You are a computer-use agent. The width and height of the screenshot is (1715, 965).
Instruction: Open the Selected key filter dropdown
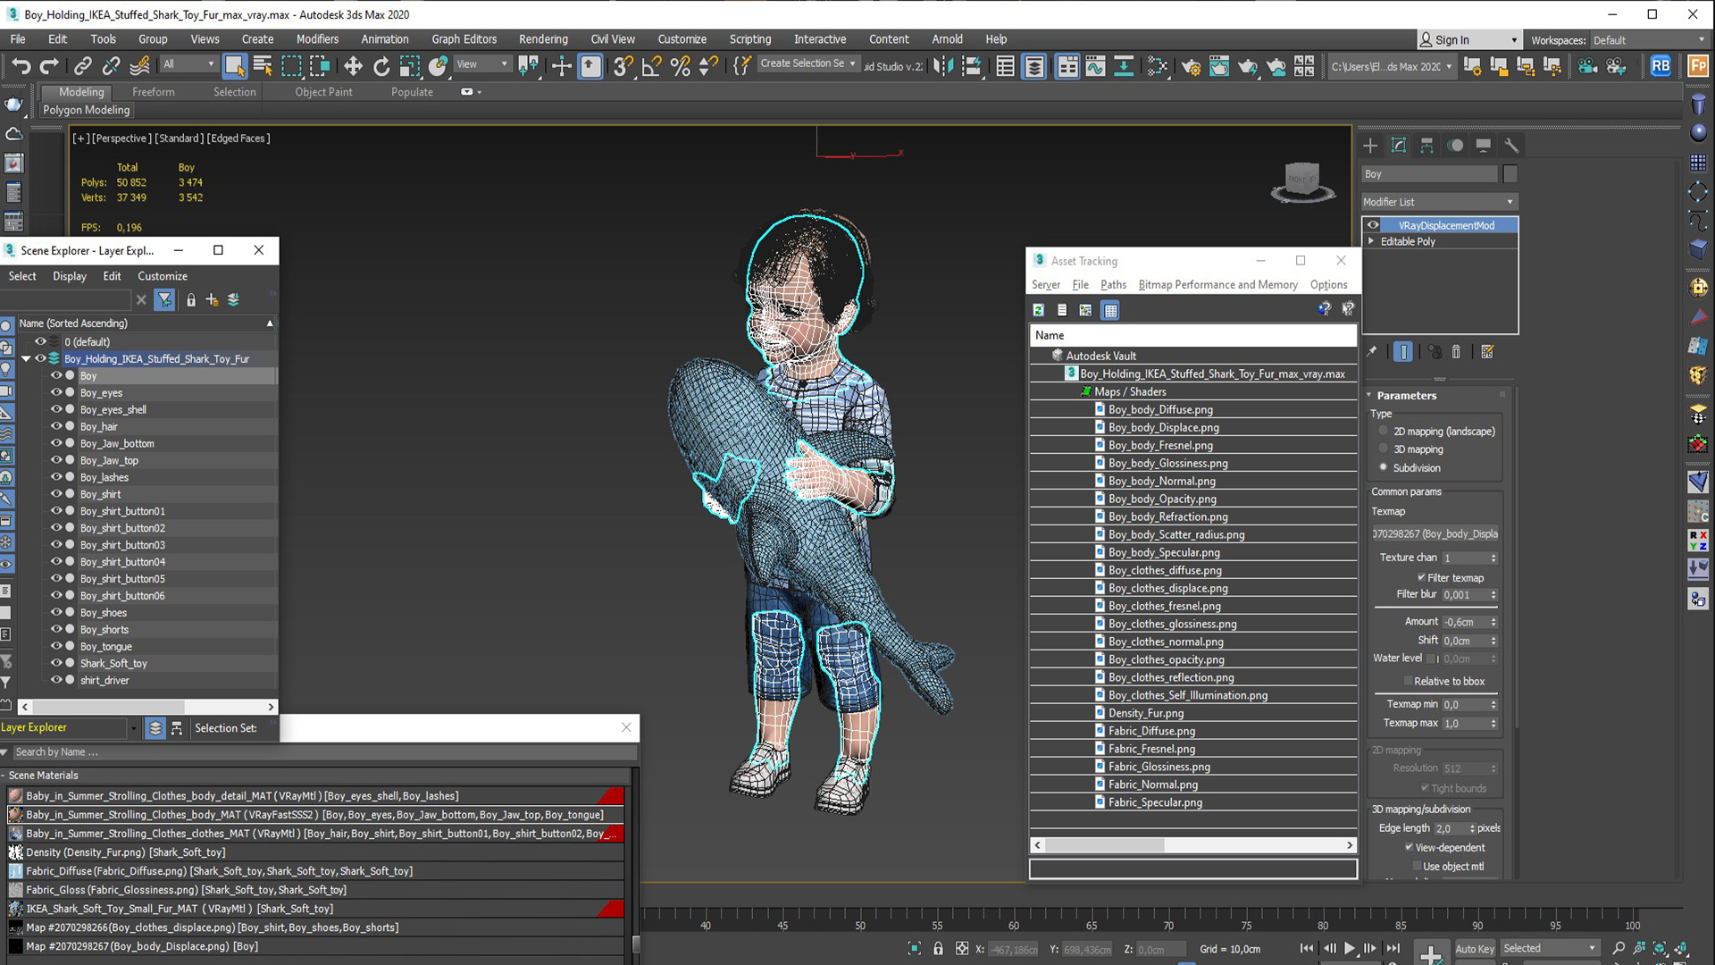pos(1550,948)
